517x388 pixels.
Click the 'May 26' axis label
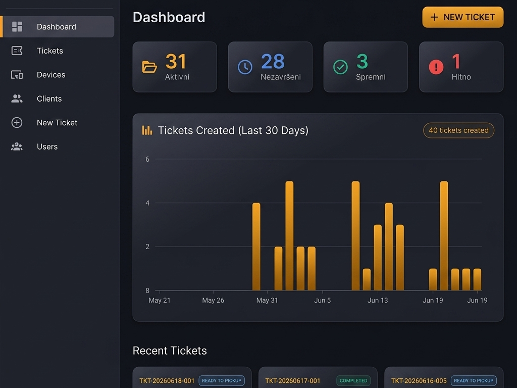(213, 300)
